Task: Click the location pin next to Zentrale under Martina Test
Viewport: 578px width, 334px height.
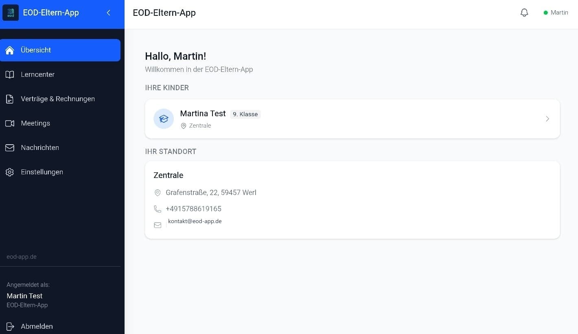Action: [184, 126]
